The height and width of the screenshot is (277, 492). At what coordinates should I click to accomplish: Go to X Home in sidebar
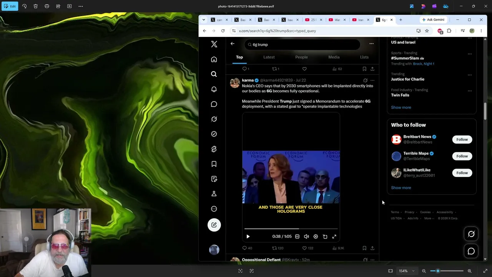pyautogui.click(x=214, y=59)
